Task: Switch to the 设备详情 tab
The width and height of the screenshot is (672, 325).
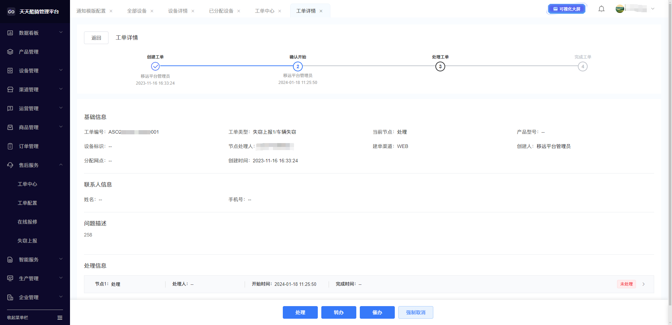Action: [178, 11]
